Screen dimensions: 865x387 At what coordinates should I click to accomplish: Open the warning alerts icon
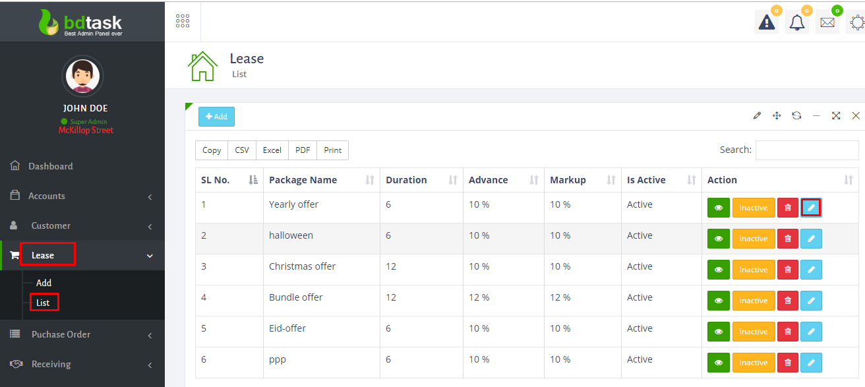click(x=766, y=22)
